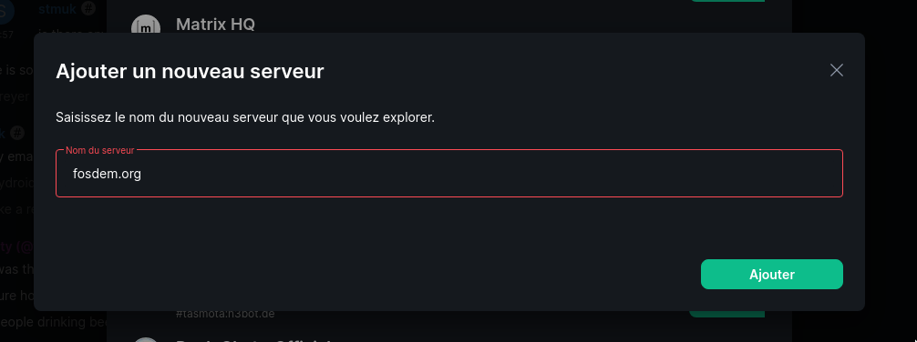Click the partially visible avatar below tasmota
This screenshot has height=342, width=917.
146,339
